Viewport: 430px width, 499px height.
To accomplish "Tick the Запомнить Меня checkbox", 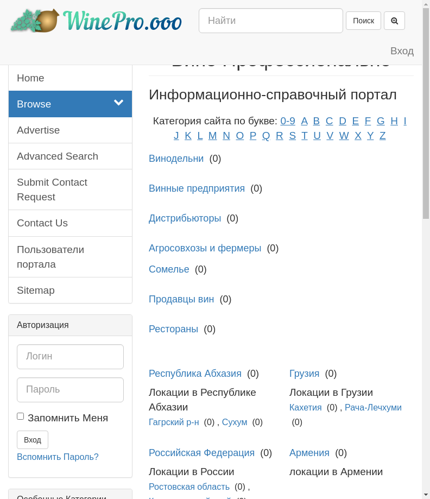I will coord(21,416).
